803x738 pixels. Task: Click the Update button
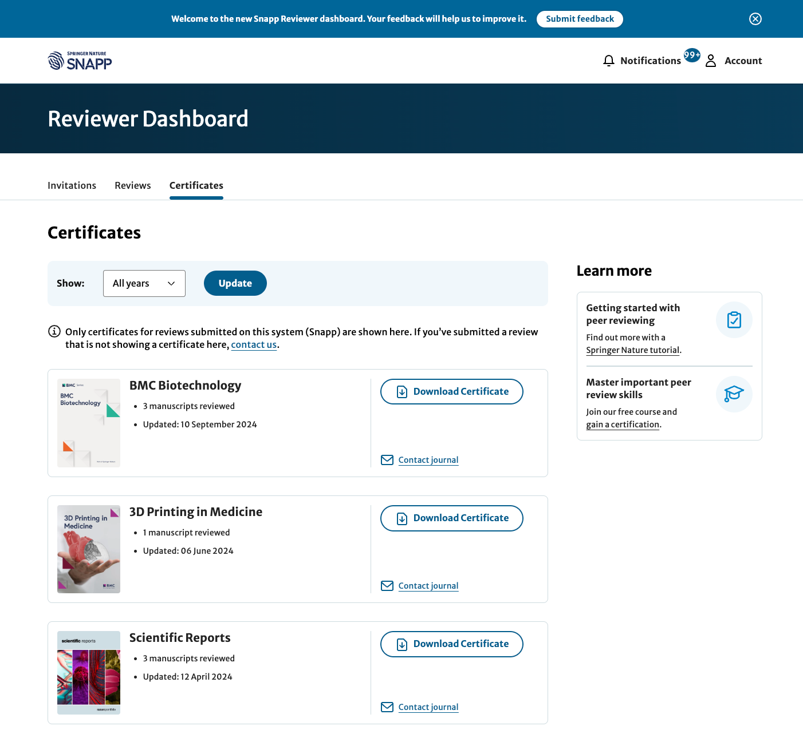pyautogui.click(x=235, y=283)
